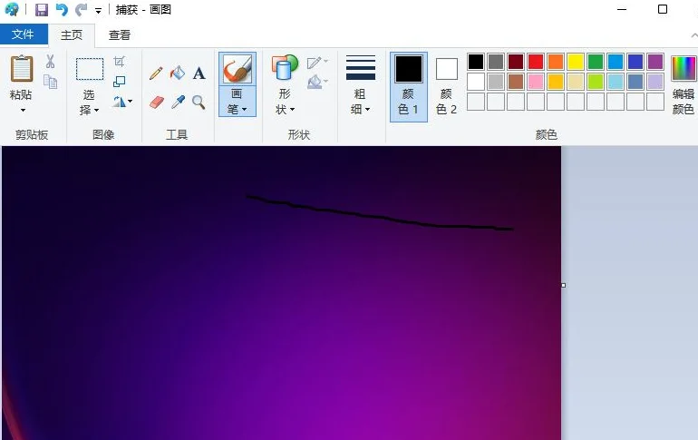
Task: Click the Cut scissors icon
Action: tap(50, 62)
